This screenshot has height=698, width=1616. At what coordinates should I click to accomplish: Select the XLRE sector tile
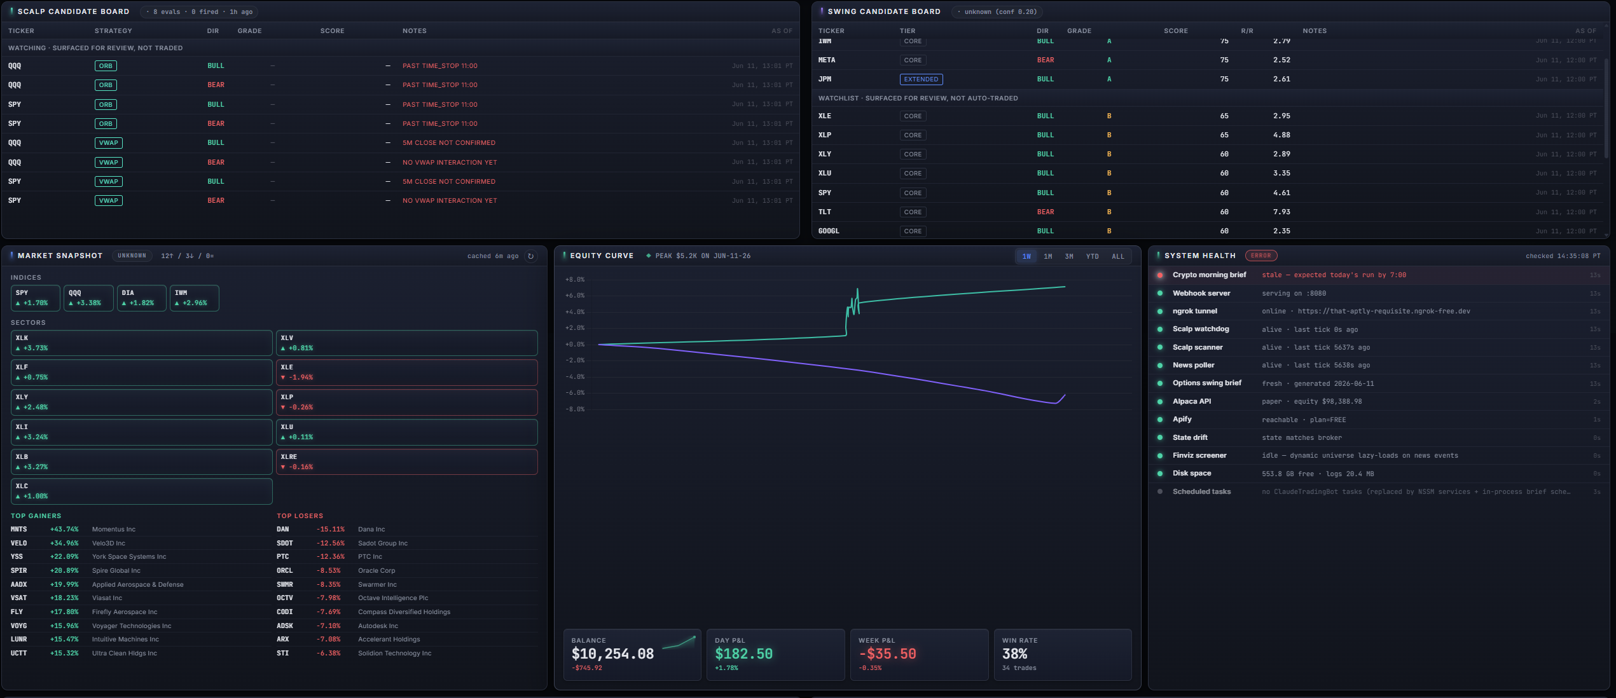click(407, 462)
